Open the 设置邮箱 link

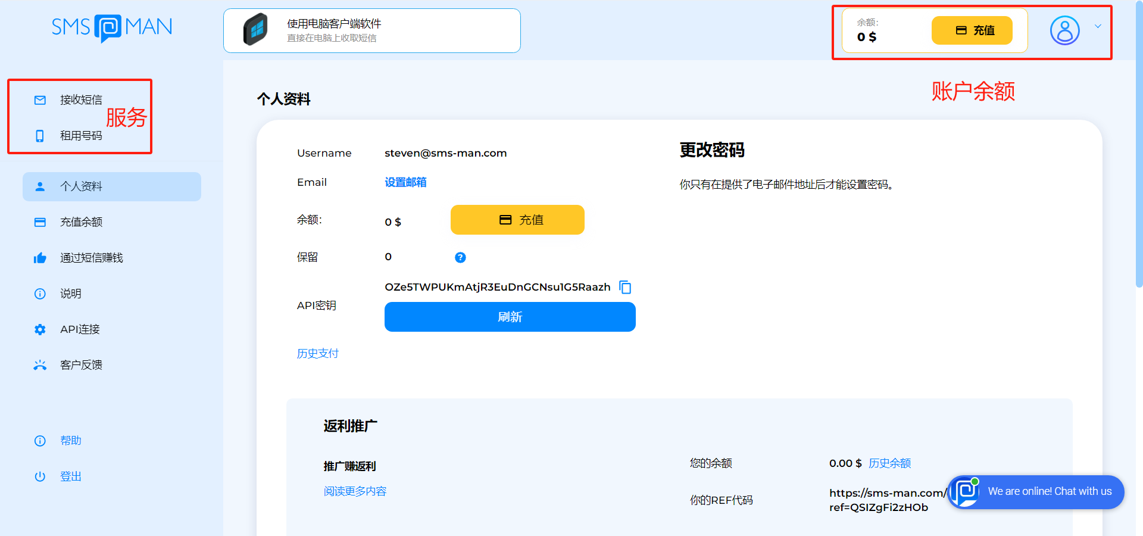point(406,182)
